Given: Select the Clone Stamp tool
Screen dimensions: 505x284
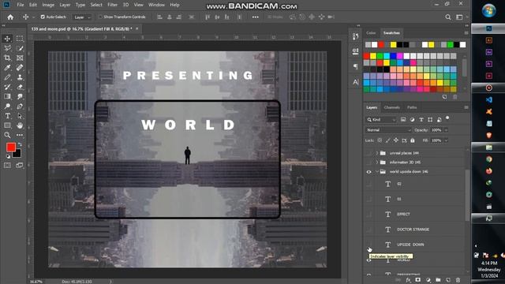Looking at the screenshot, I should [20, 77].
